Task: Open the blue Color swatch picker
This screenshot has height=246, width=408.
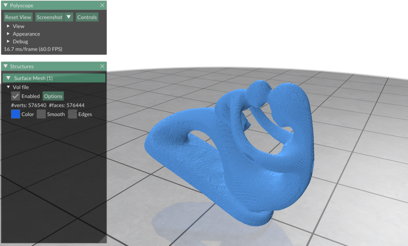Action: click(x=16, y=114)
